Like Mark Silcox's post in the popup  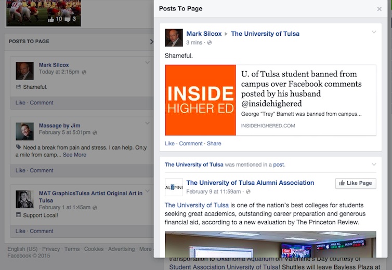point(169,144)
